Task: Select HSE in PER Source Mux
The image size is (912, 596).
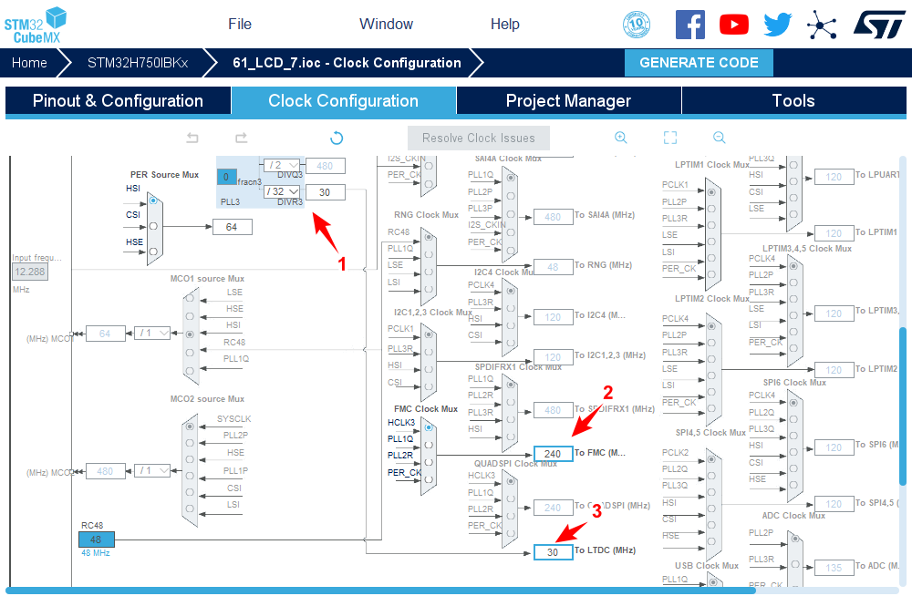Action: click(x=153, y=252)
